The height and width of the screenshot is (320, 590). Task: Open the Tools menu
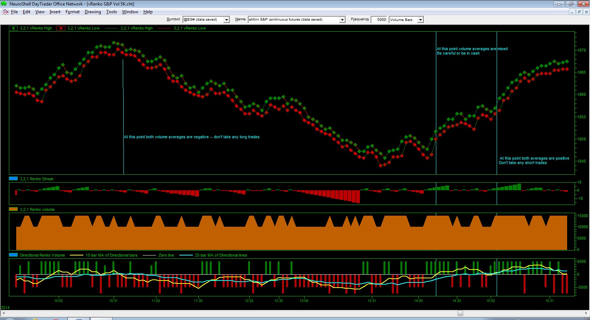(111, 12)
